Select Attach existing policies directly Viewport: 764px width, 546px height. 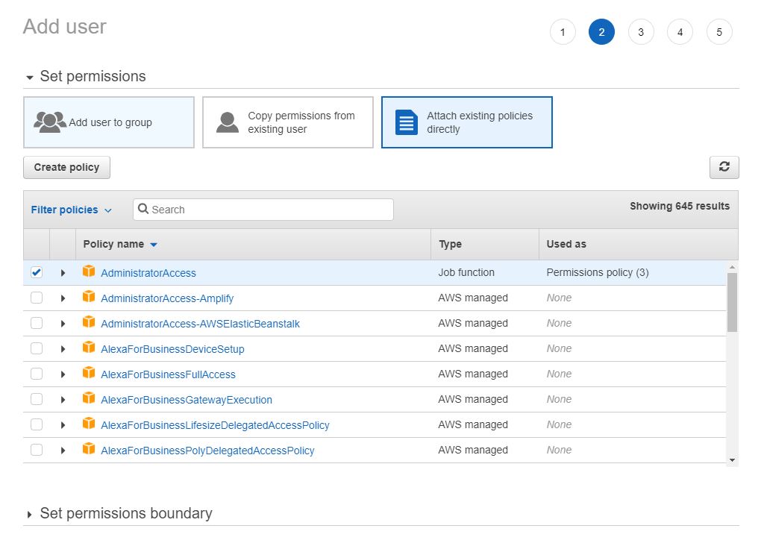[467, 122]
